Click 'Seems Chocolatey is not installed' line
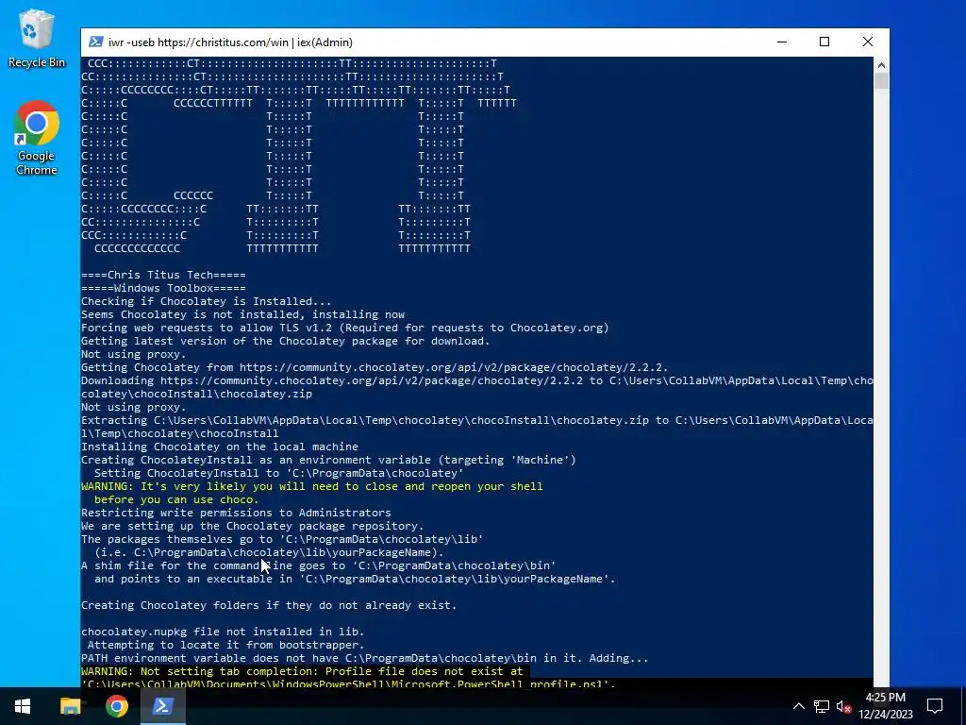Image resolution: width=966 pixels, height=725 pixels. [243, 314]
